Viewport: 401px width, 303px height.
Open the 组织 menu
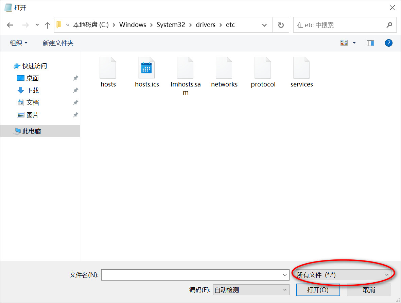click(19, 43)
